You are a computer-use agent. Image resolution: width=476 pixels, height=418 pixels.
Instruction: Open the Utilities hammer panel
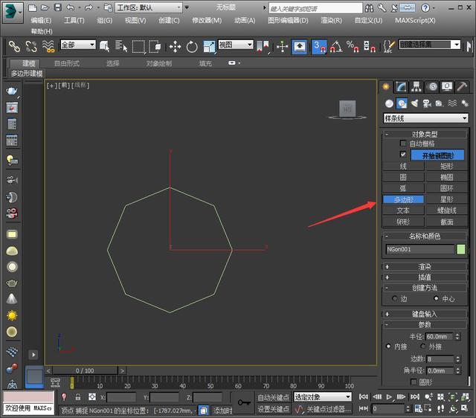click(x=462, y=87)
